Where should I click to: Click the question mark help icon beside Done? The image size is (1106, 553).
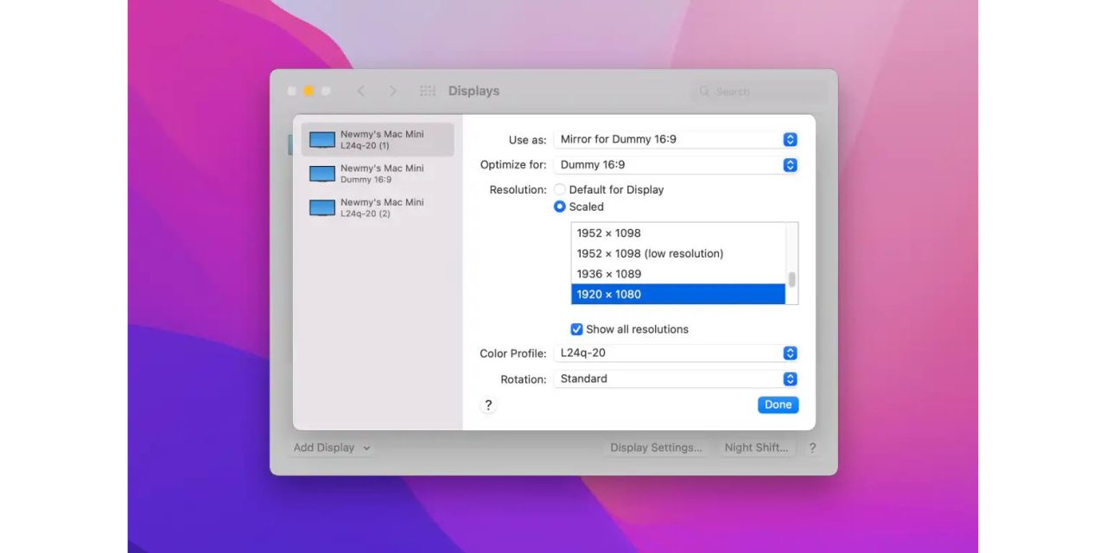[x=488, y=405]
